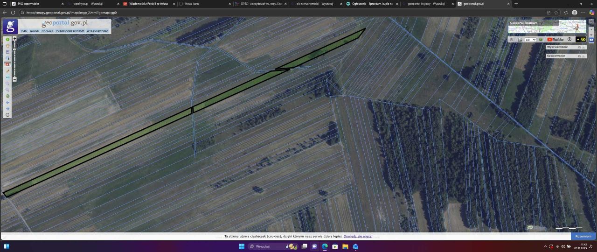Image resolution: width=597 pixels, height=252 pixels.
Task: Click the zoom-out magnifier tool
Action: [x=7, y=90]
